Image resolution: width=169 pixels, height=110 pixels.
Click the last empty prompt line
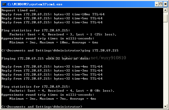[x=42, y=107]
